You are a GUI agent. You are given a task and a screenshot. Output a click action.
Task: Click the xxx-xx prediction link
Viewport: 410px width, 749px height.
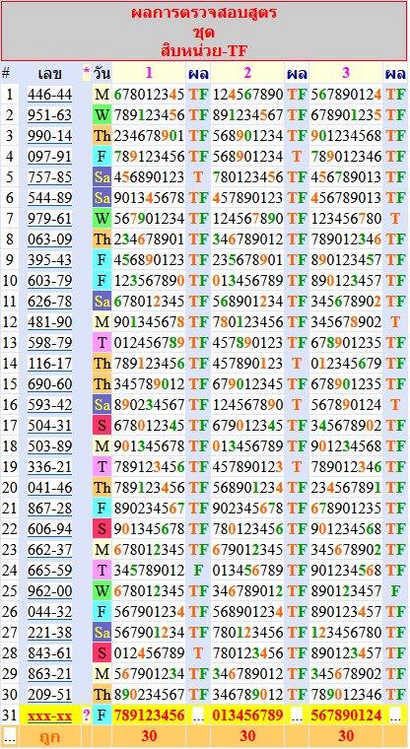point(49,715)
